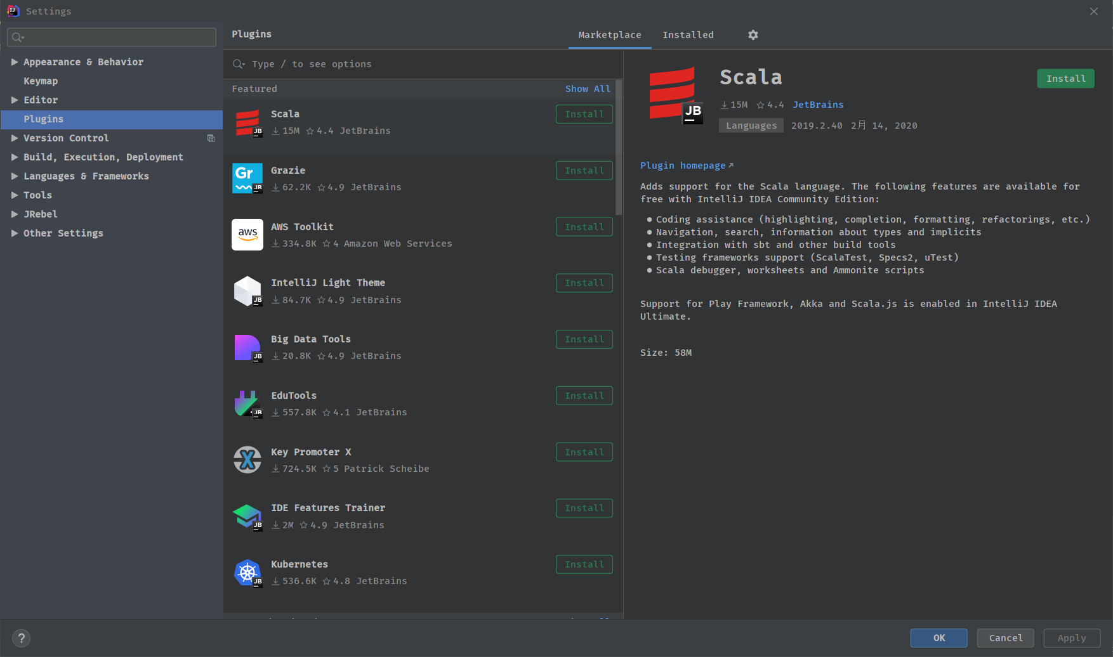Click the help question mark icon
The width and height of the screenshot is (1113, 657).
tap(21, 638)
